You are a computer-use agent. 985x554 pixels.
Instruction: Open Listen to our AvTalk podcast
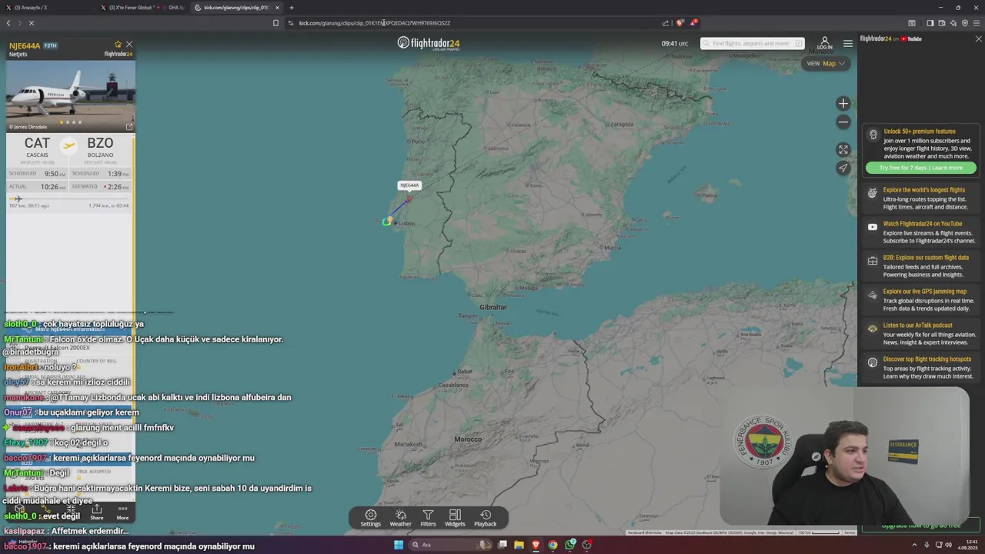(x=920, y=334)
